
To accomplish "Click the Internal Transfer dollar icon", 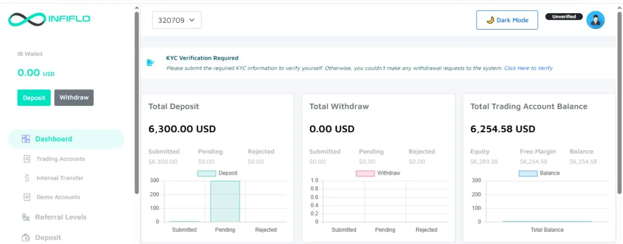I will coord(27,178).
